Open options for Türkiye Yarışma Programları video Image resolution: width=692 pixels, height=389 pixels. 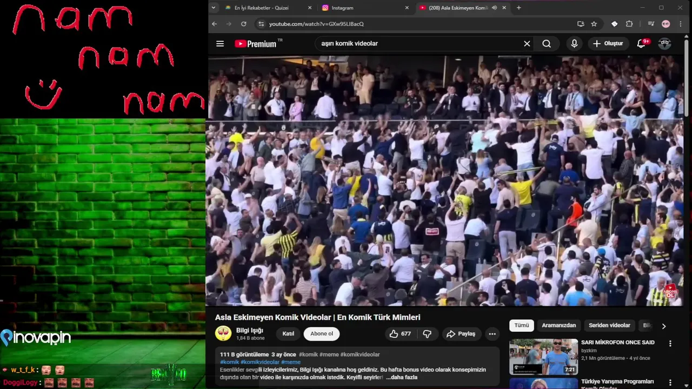pos(670,382)
